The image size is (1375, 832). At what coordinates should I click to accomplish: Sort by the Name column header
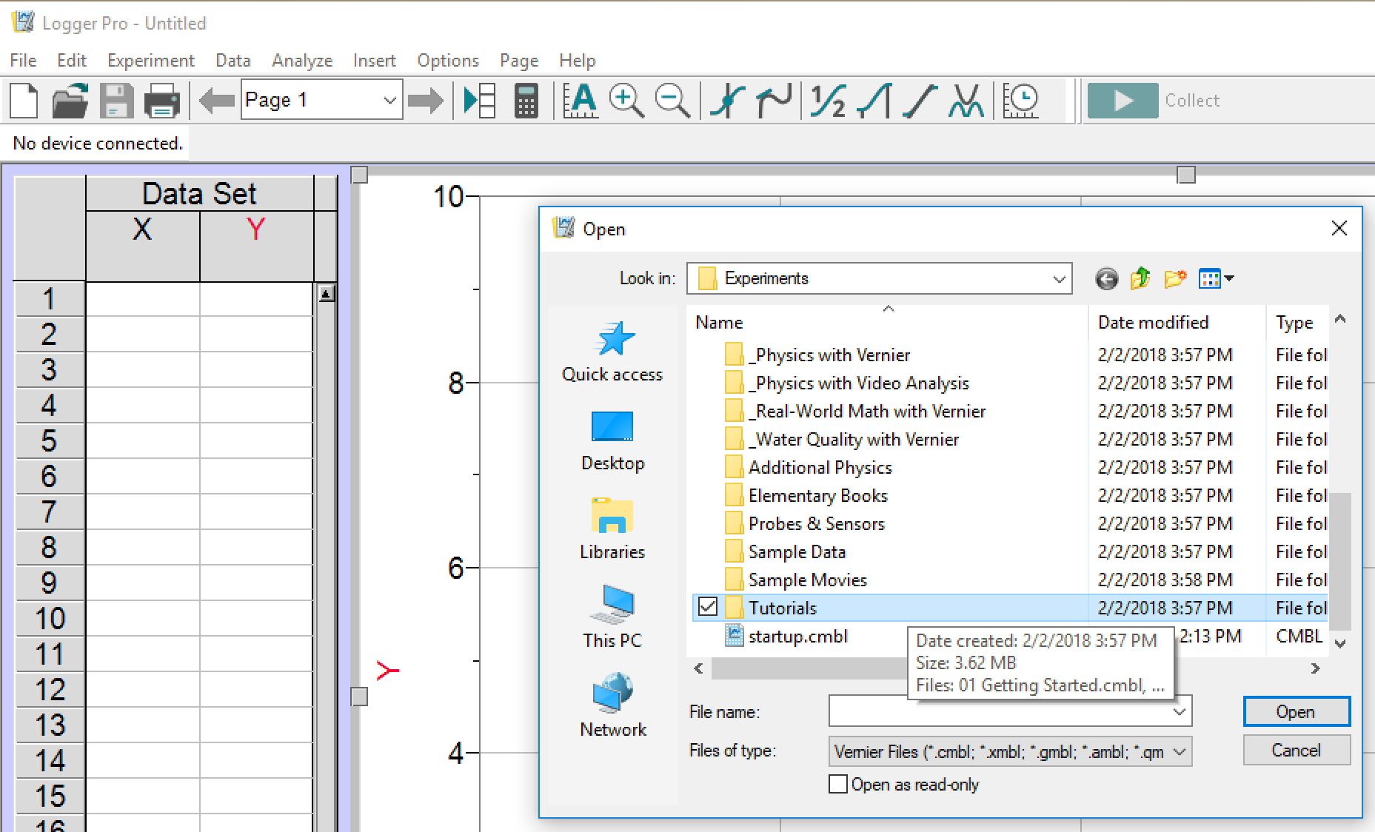(x=887, y=323)
